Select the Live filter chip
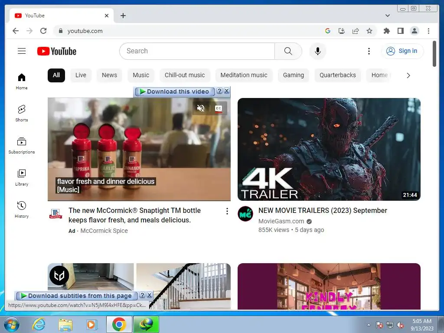 point(81,75)
